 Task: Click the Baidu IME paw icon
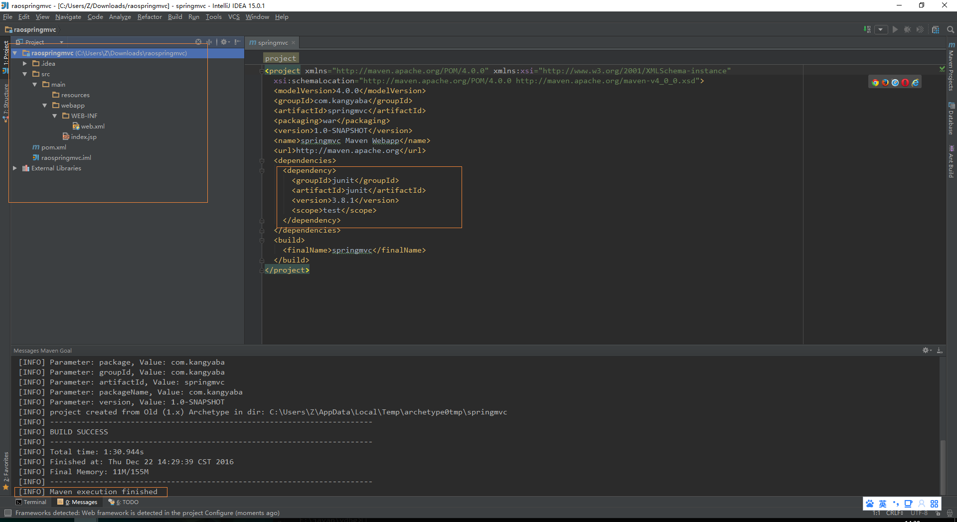tap(870, 504)
